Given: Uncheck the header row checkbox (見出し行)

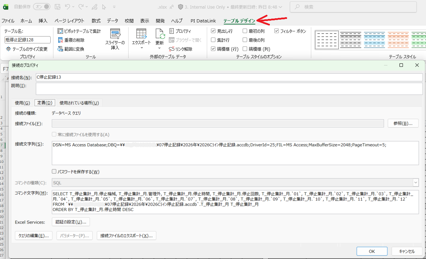Looking at the screenshot, I should pyautogui.click(x=213, y=31).
